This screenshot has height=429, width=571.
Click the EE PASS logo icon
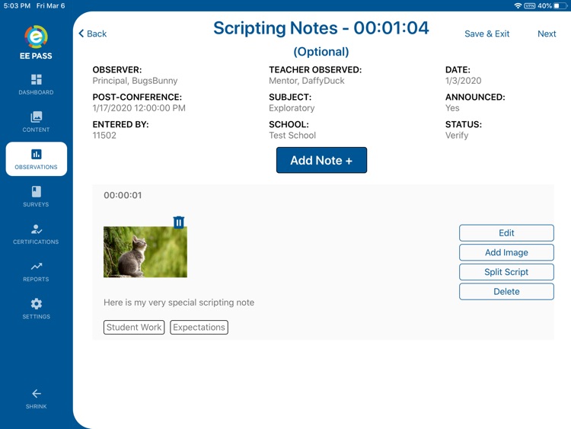pyautogui.click(x=36, y=37)
